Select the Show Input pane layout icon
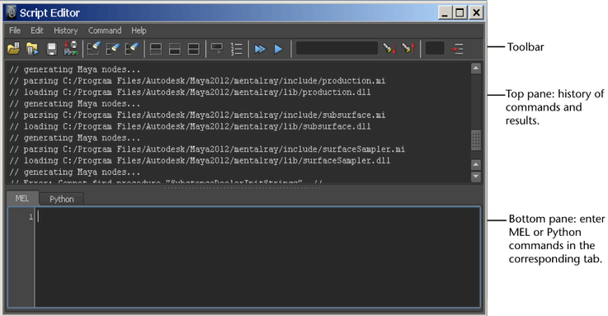The width and height of the screenshot is (608, 316). (x=175, y=50)
